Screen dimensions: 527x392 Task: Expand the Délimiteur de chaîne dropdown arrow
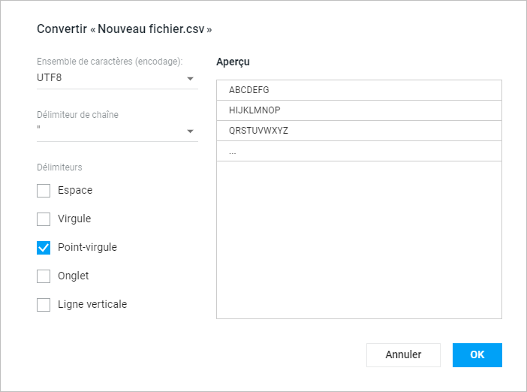[190, 131]
